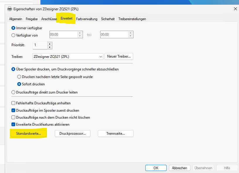
Task: Open the Farbverwaltung tab
Action: (x=87, y=19)
